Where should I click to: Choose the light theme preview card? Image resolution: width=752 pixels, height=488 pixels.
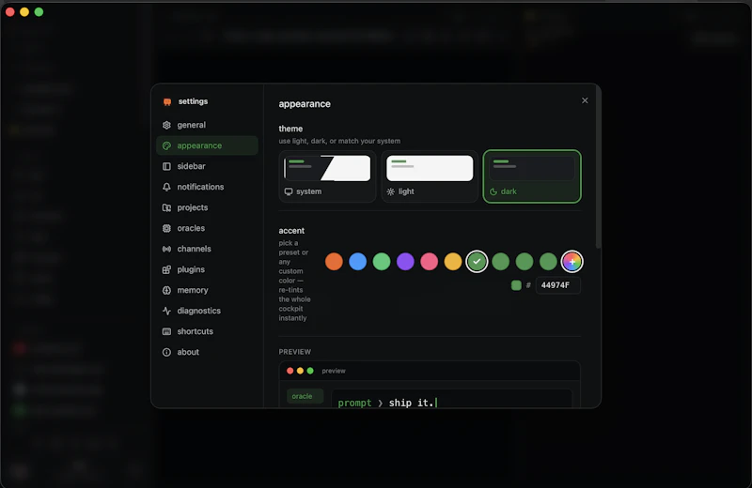pos(430,176)
